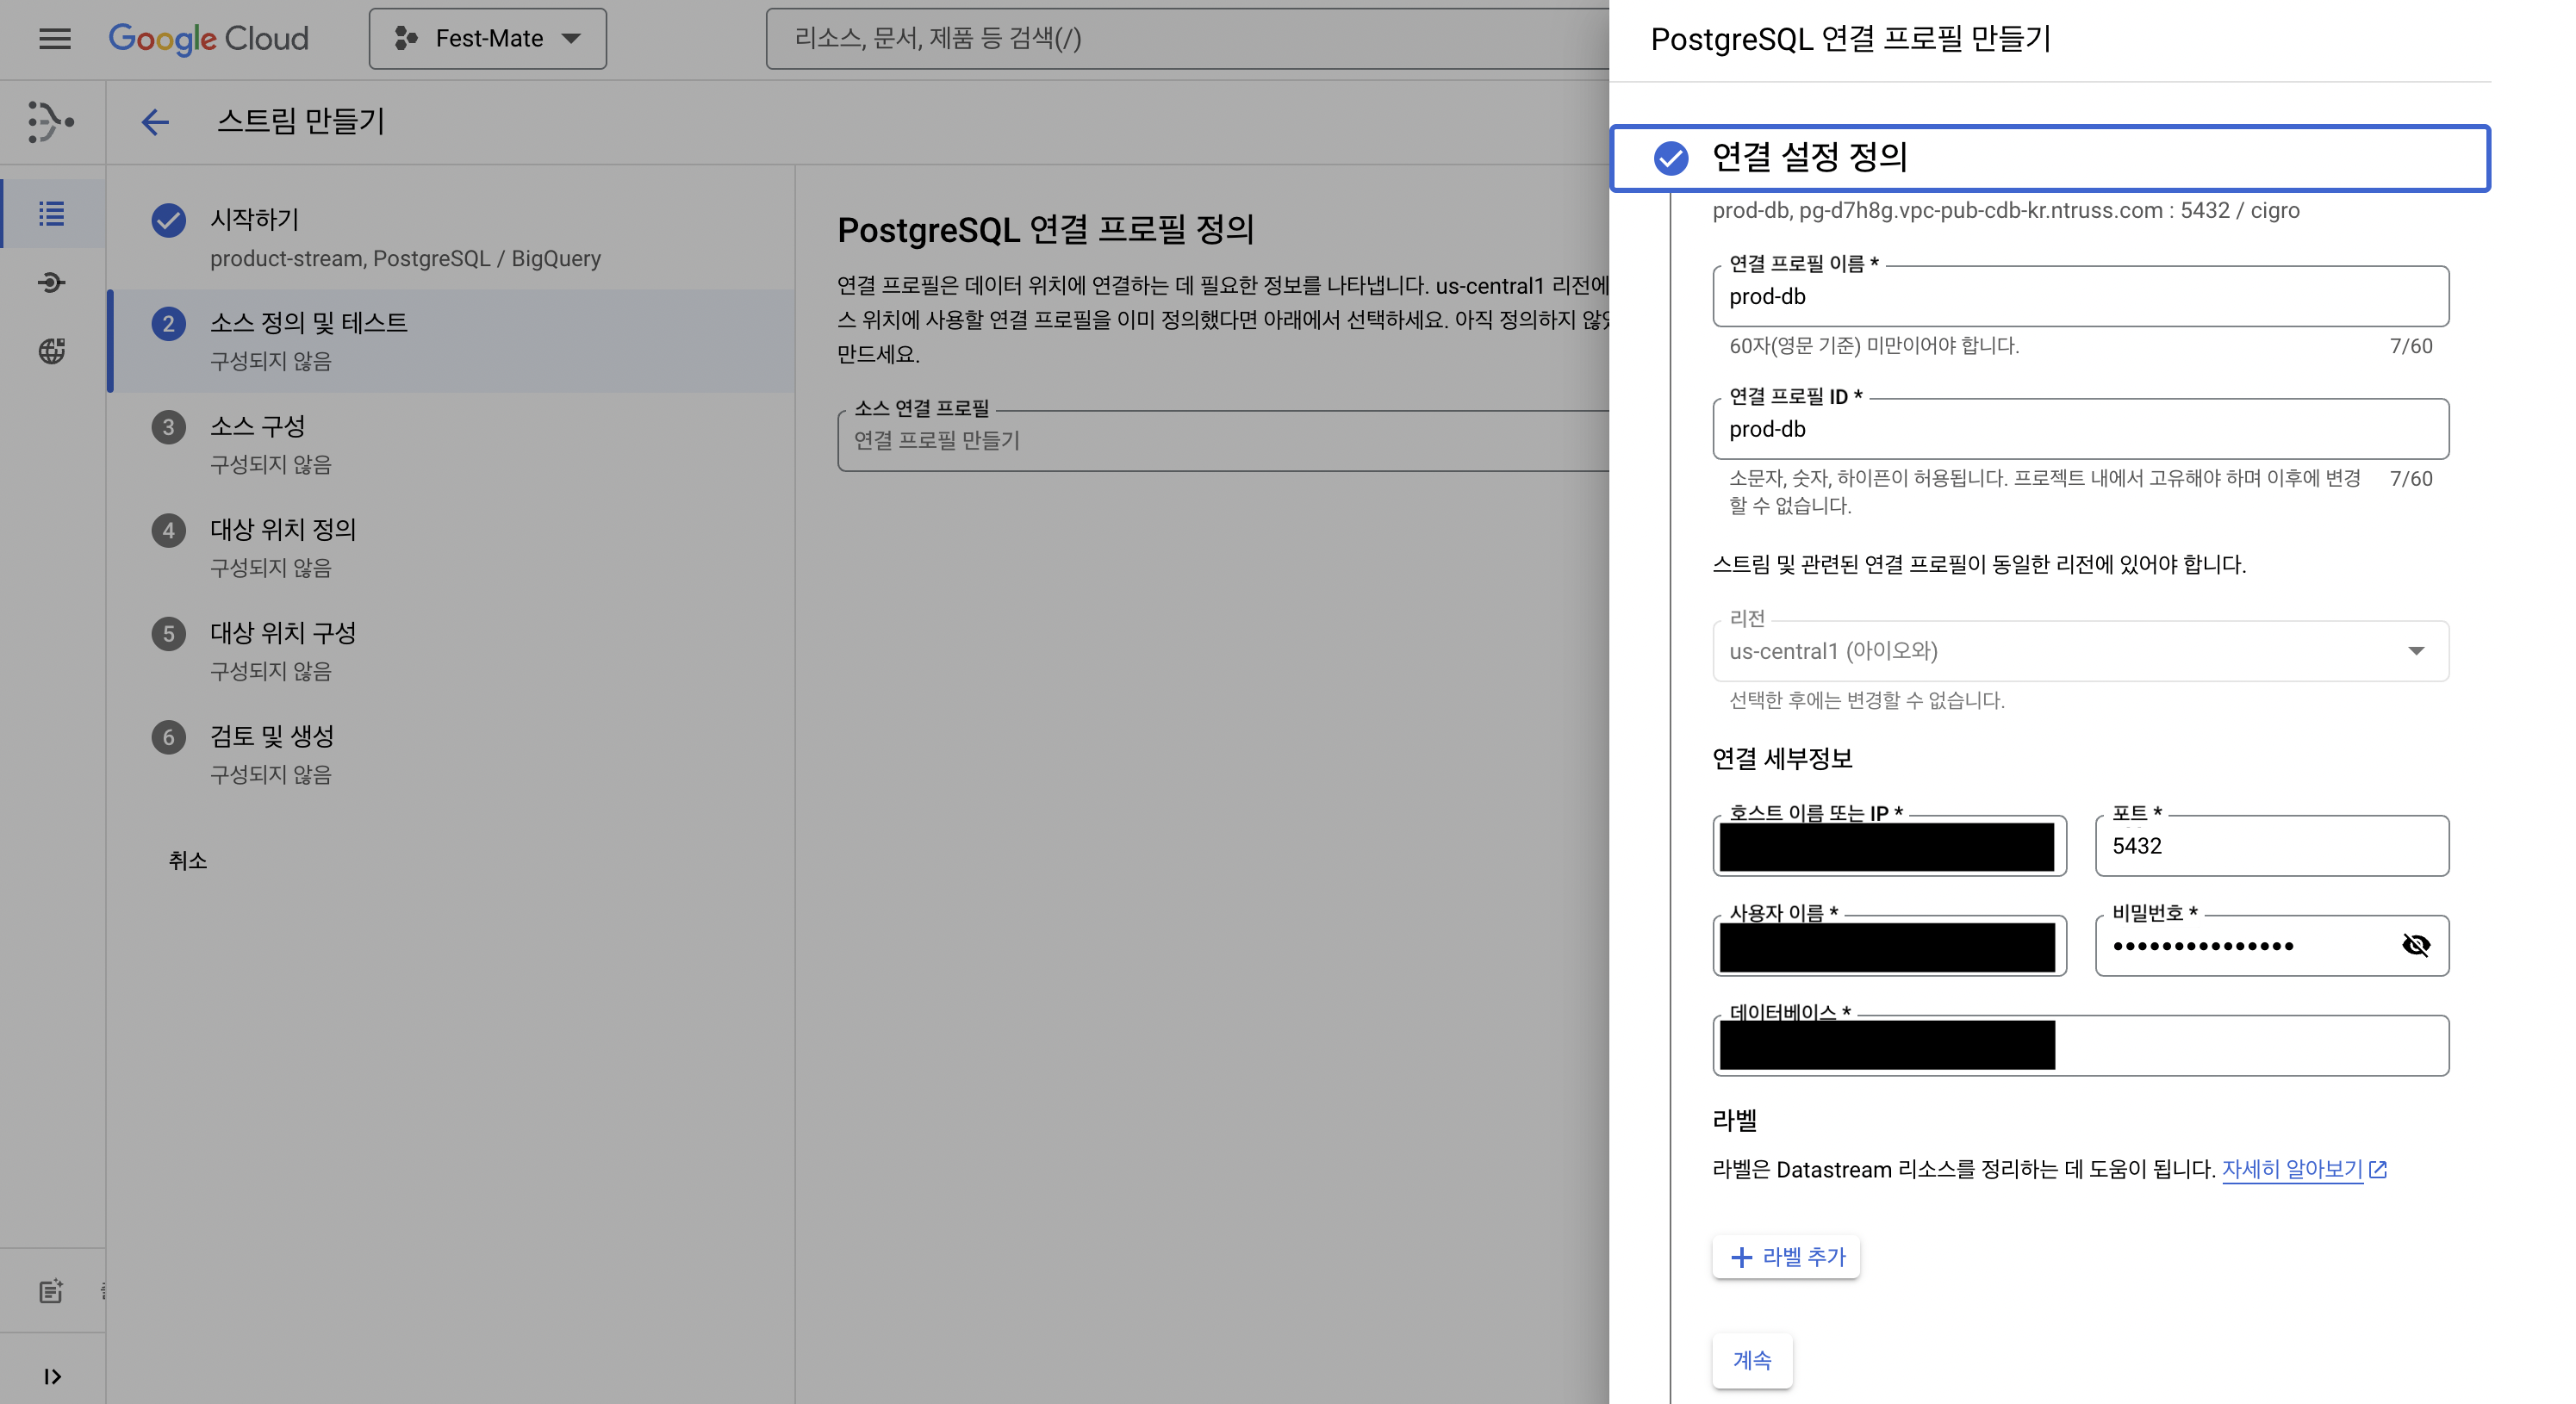The image size is (2576, 1404).
Task: Click the 계속 continue button
Action: tap(1752, 1360)
